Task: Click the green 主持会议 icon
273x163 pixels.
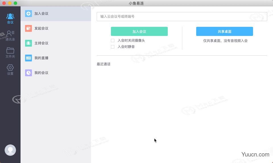Action: (28, 43)
